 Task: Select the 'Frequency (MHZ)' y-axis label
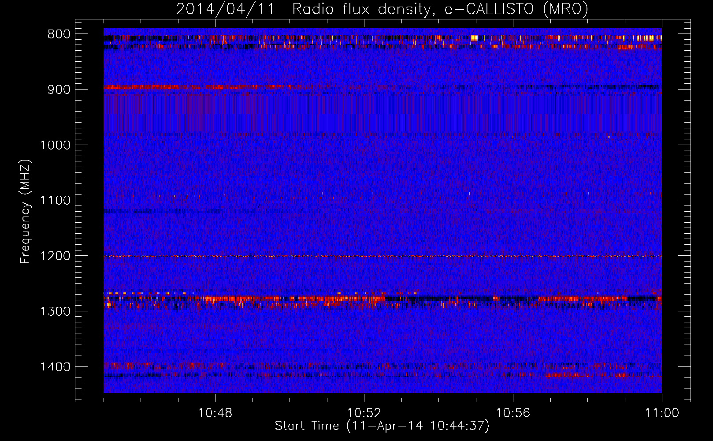tap(26, 212)
